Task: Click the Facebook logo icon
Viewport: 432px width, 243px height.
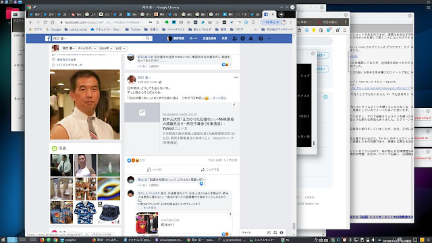Action: (x=48, y=38)
